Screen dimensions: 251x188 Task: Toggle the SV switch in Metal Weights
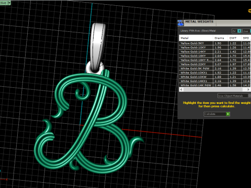[236, 31]
